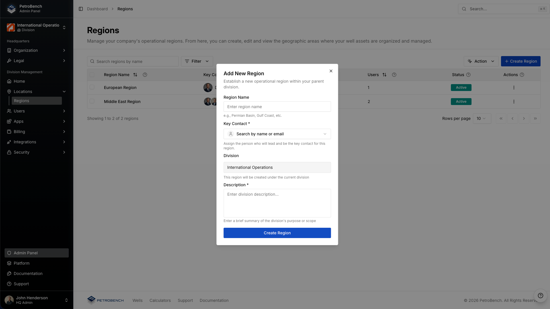Submit the dialog's Create Region button
Image resolution: width=550 pixels, height=309 pixels.
click(x=277, y=233)
